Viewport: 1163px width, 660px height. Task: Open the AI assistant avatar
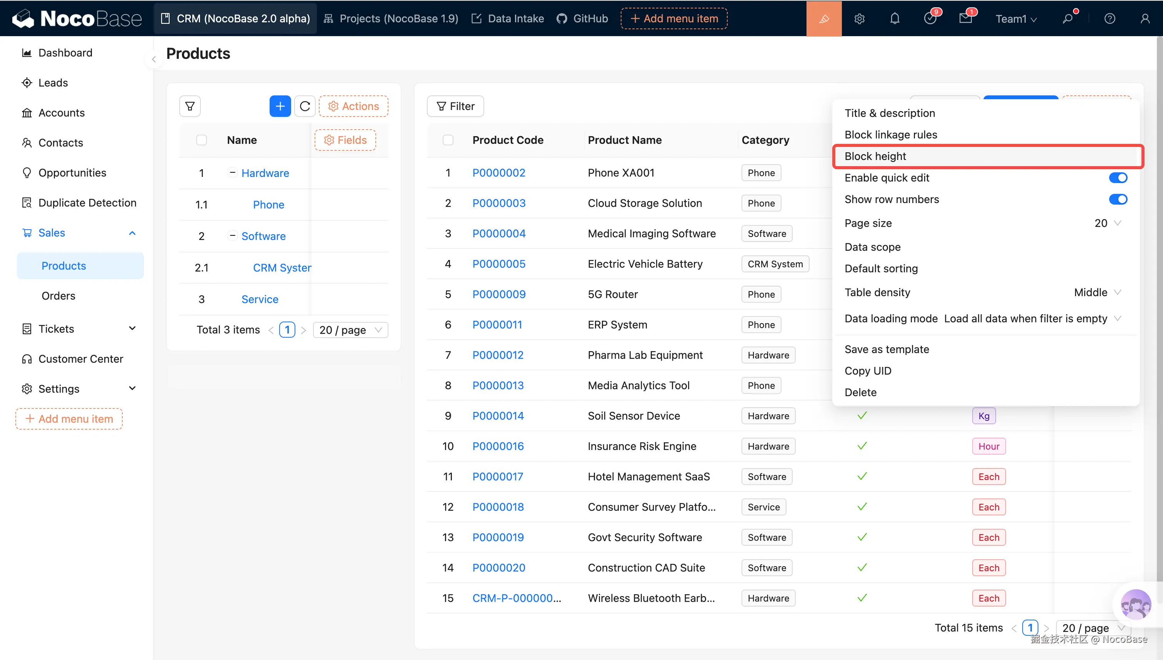(1135, 604)
